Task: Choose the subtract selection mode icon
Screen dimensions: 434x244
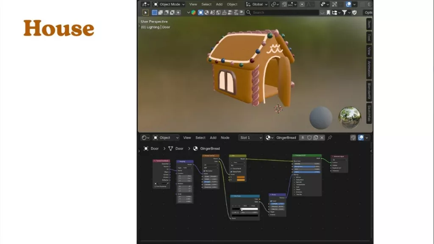Action: 166,12
